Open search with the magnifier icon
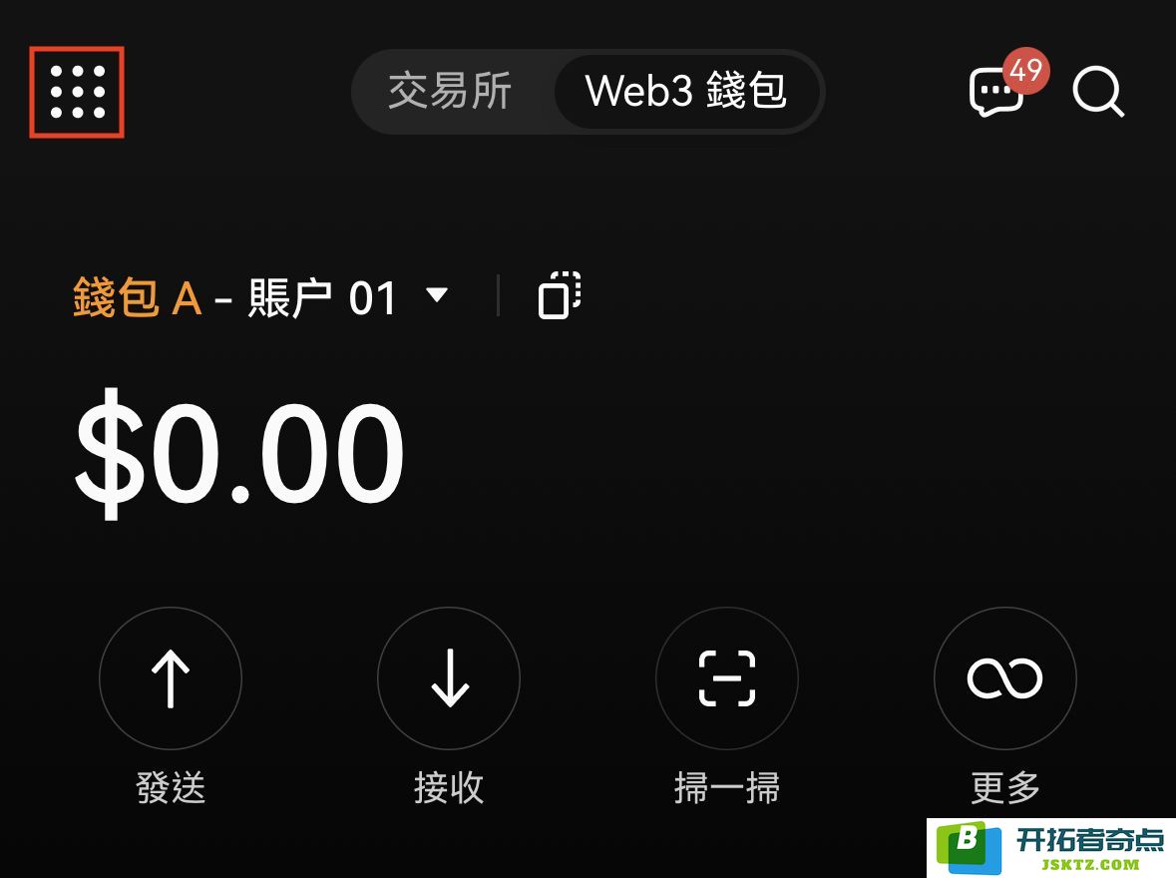Screen dimensions: 1176x878 1099,93
